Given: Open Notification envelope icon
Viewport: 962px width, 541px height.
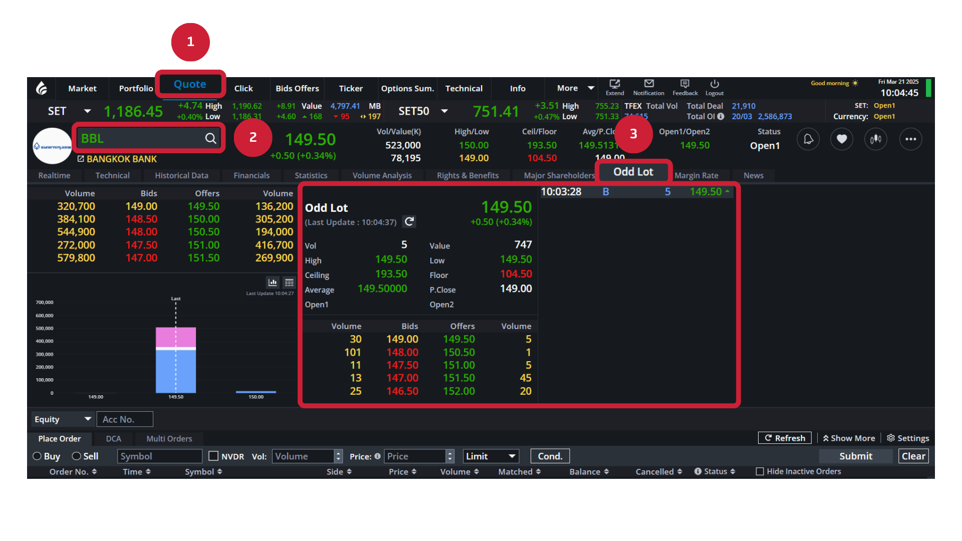Looking at the screenshot, I should 649,84.
